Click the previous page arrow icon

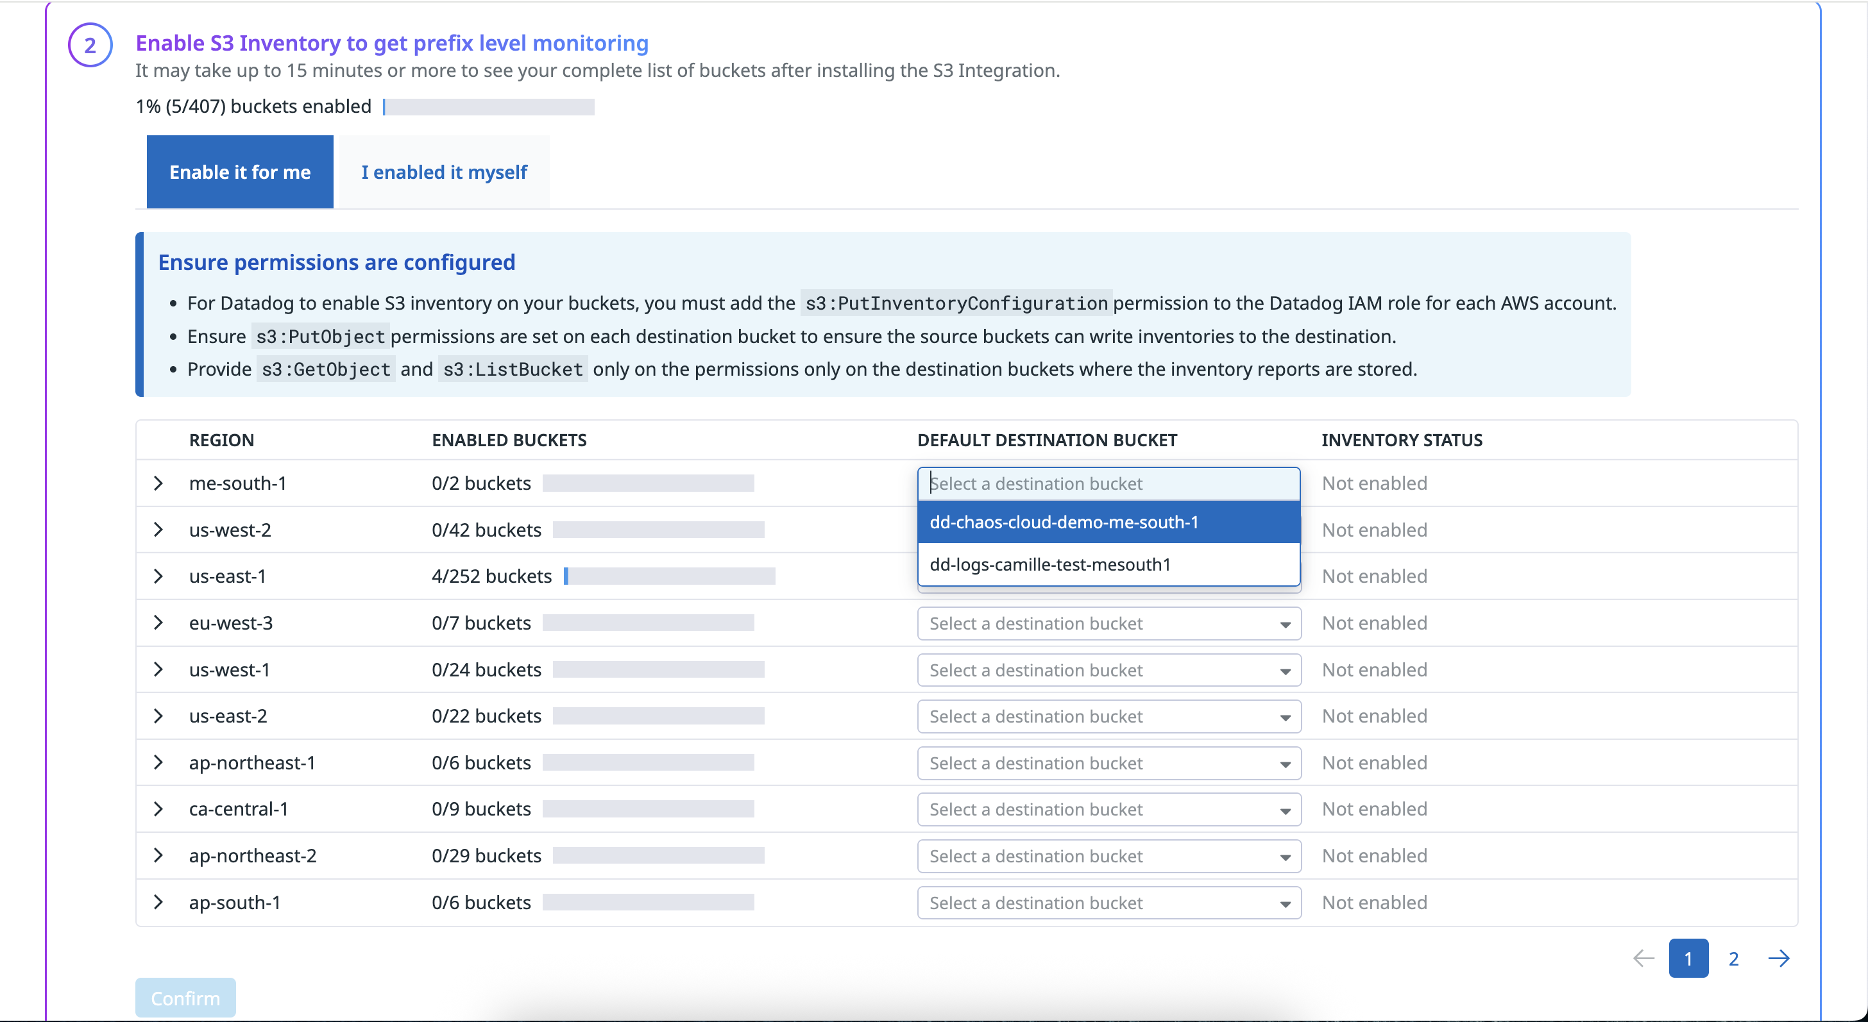pyautogui.click(x=1643, y=959)
